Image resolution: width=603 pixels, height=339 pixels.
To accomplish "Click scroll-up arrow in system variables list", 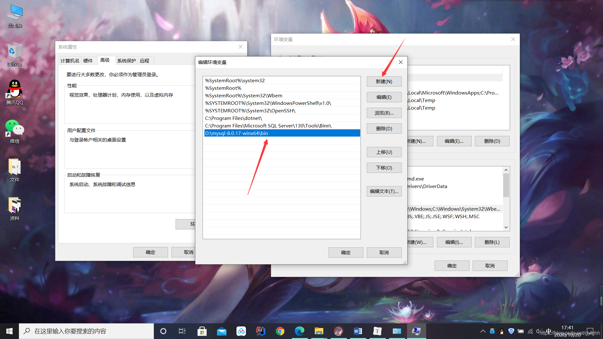I will tap(506, 170).
